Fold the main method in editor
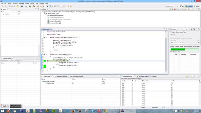 click(x=46, y=37)
